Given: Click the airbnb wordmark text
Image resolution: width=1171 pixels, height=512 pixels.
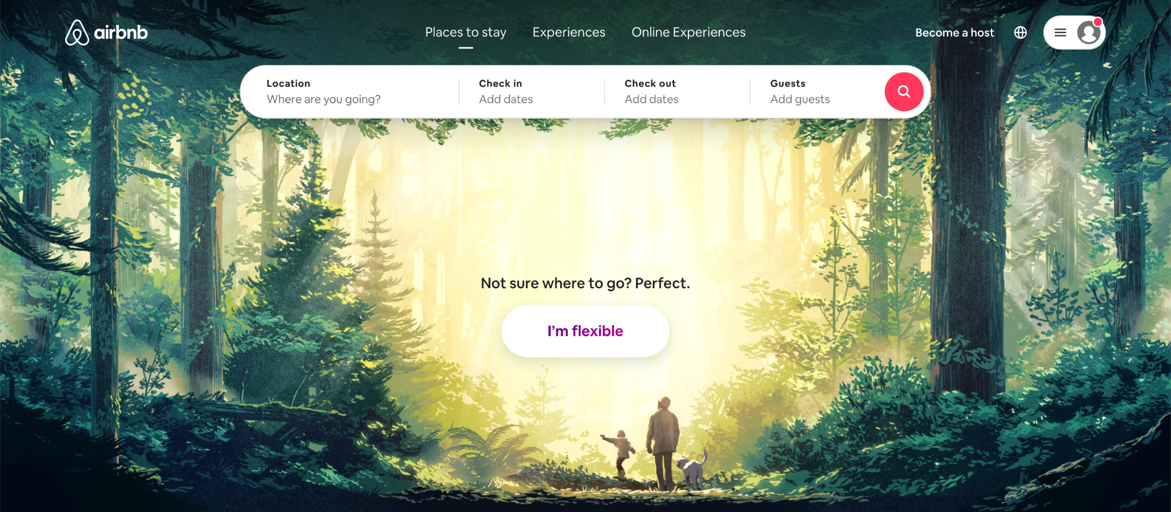Looking at the screenshot, I should (121, 33).
